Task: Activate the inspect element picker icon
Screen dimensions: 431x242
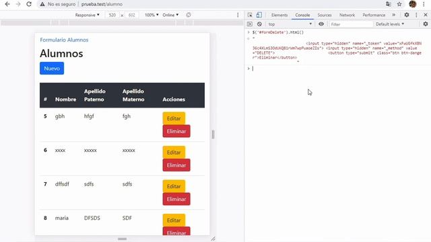Action: pyautogui.click(x=250, y=15)
